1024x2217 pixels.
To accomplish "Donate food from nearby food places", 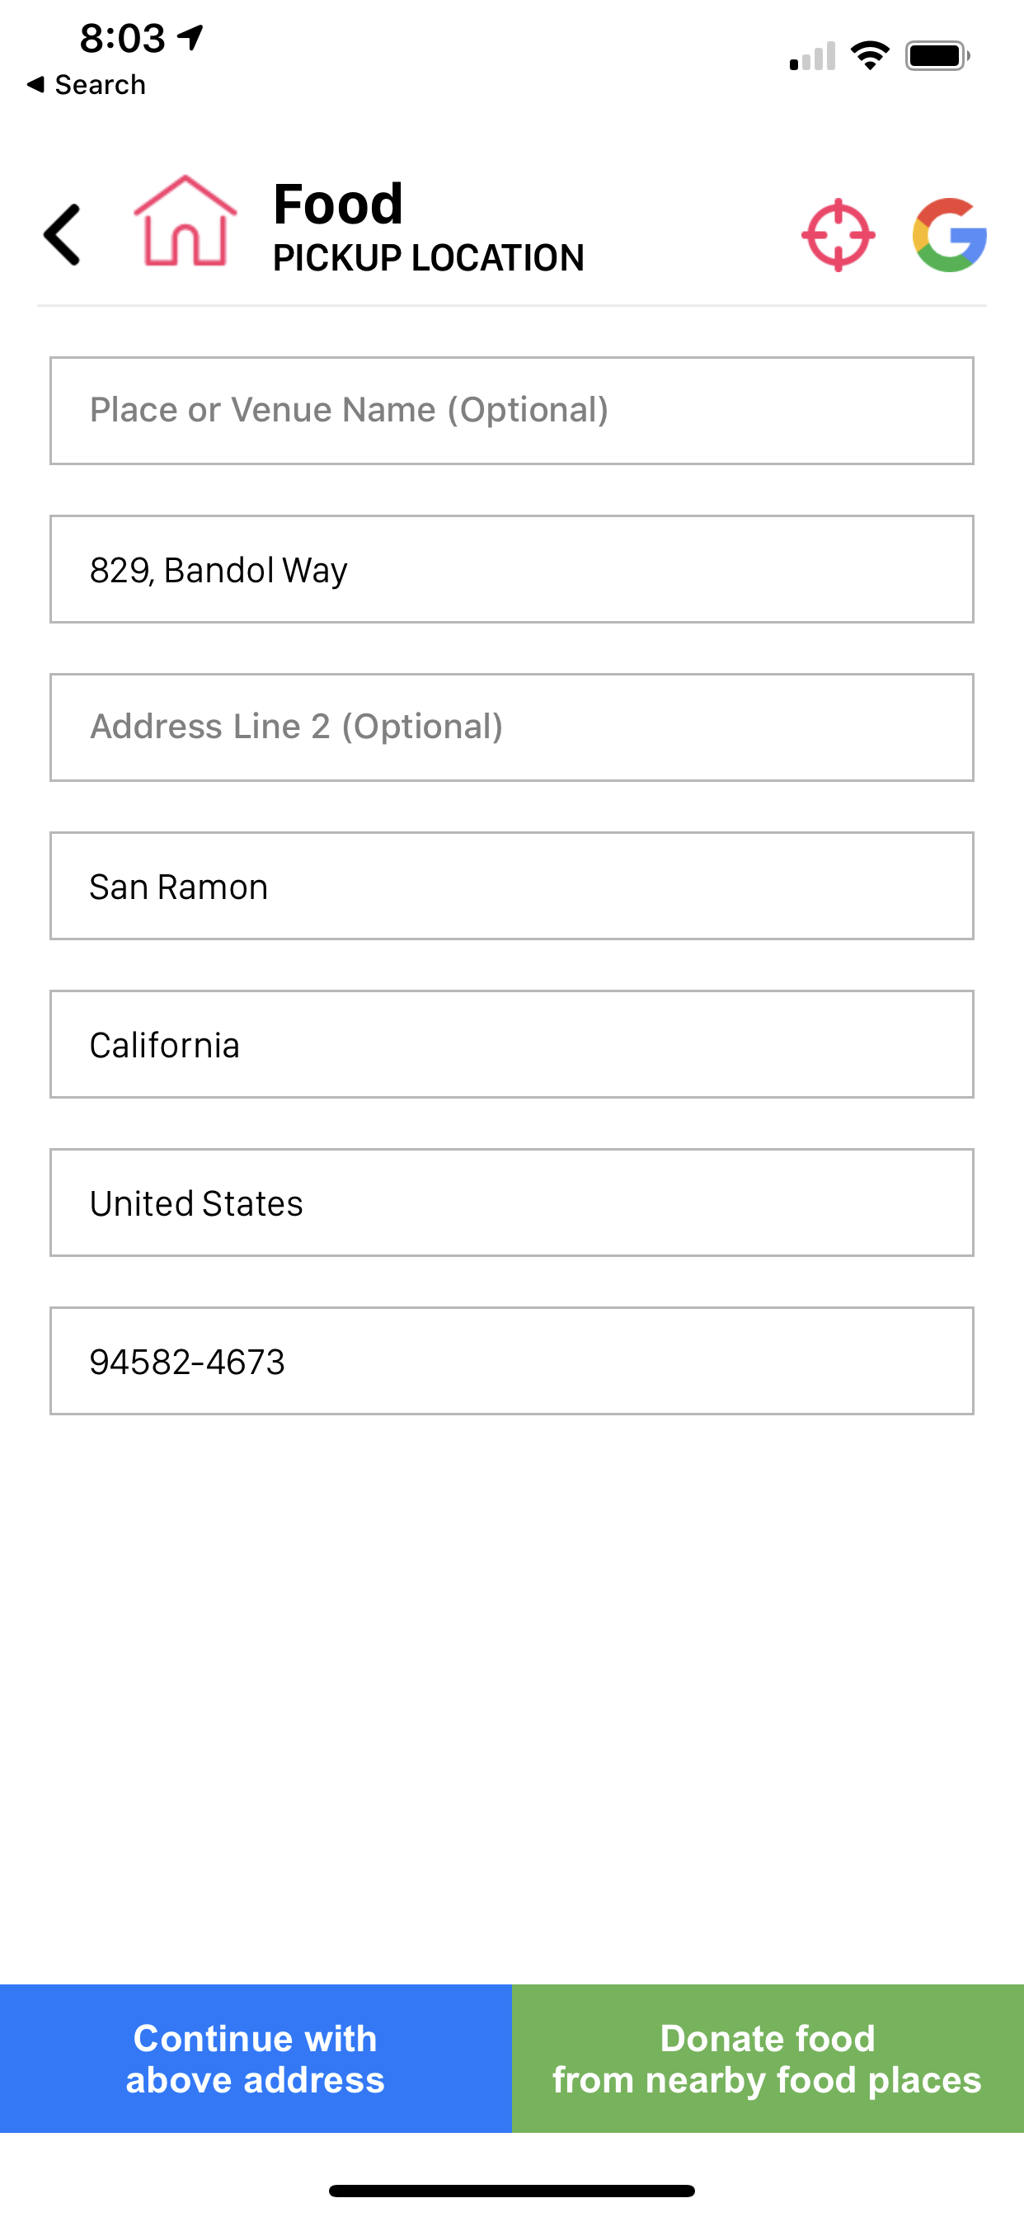I will [x=768, y=2059].
